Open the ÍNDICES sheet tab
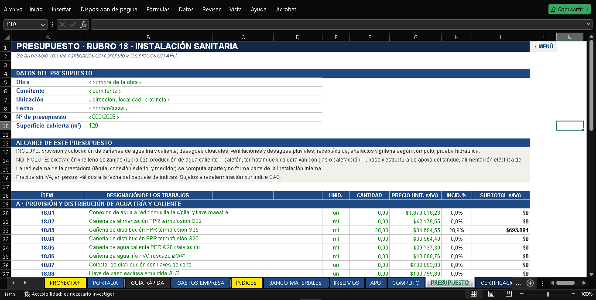Viewport: 596px width, 300px height. [x=246, y=283]
